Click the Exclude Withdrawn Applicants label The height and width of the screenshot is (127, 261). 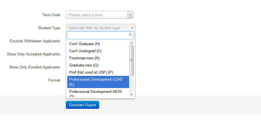pyautogui.click(x=35, y=41)
